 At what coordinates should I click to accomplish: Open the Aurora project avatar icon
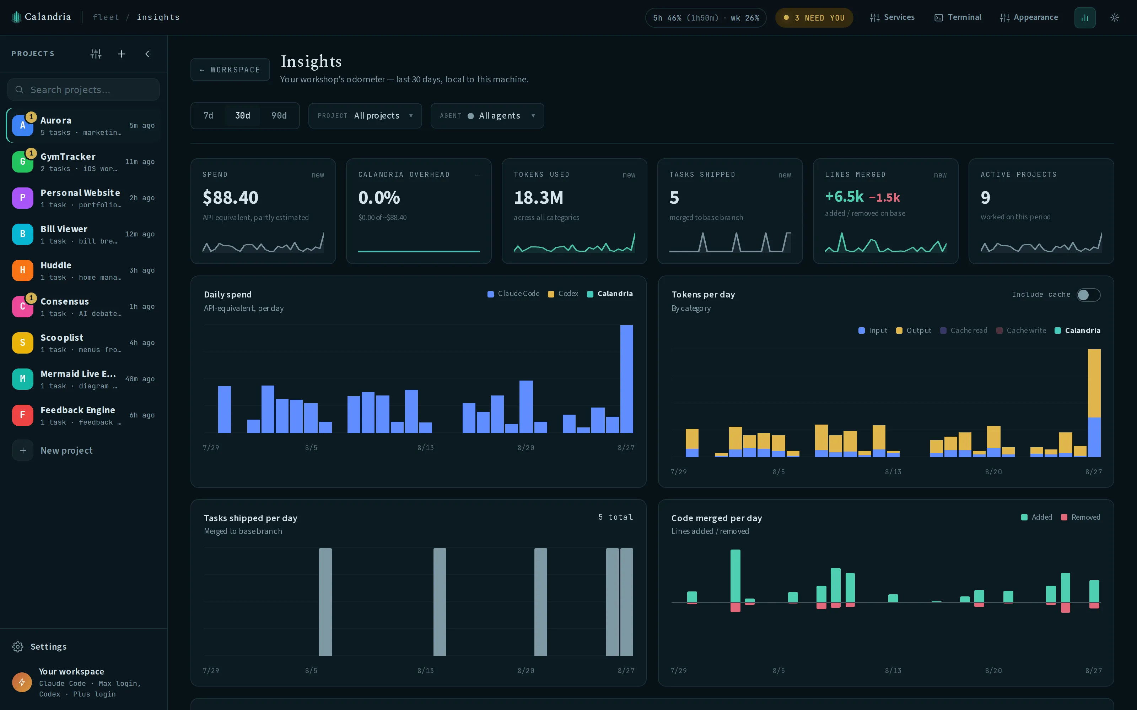pyautogui.click(x=22, y=125)
